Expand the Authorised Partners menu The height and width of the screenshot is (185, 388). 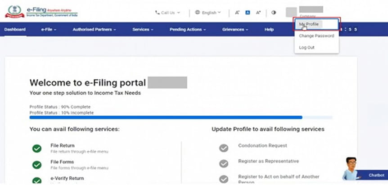(94, 29)
